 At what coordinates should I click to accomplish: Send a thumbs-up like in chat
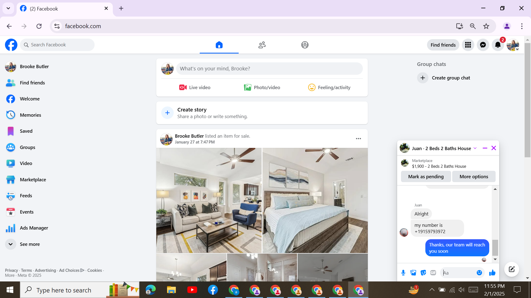[x=492, y=273]
